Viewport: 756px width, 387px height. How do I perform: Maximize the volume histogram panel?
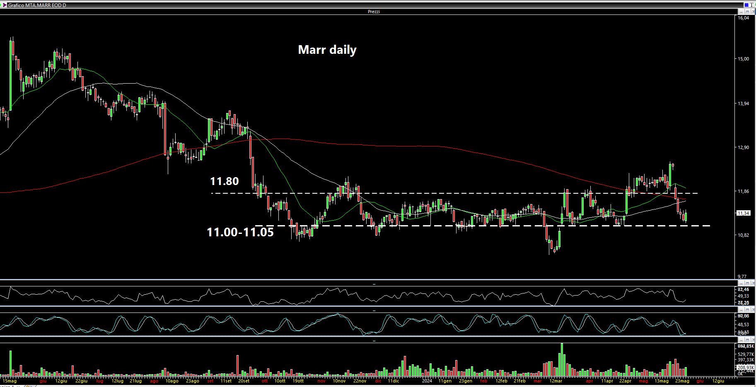[x=747, y=340]
